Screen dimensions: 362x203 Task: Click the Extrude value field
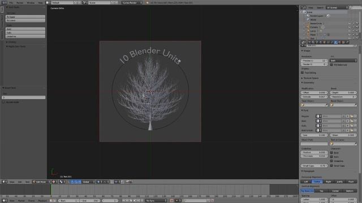point(314,96)
